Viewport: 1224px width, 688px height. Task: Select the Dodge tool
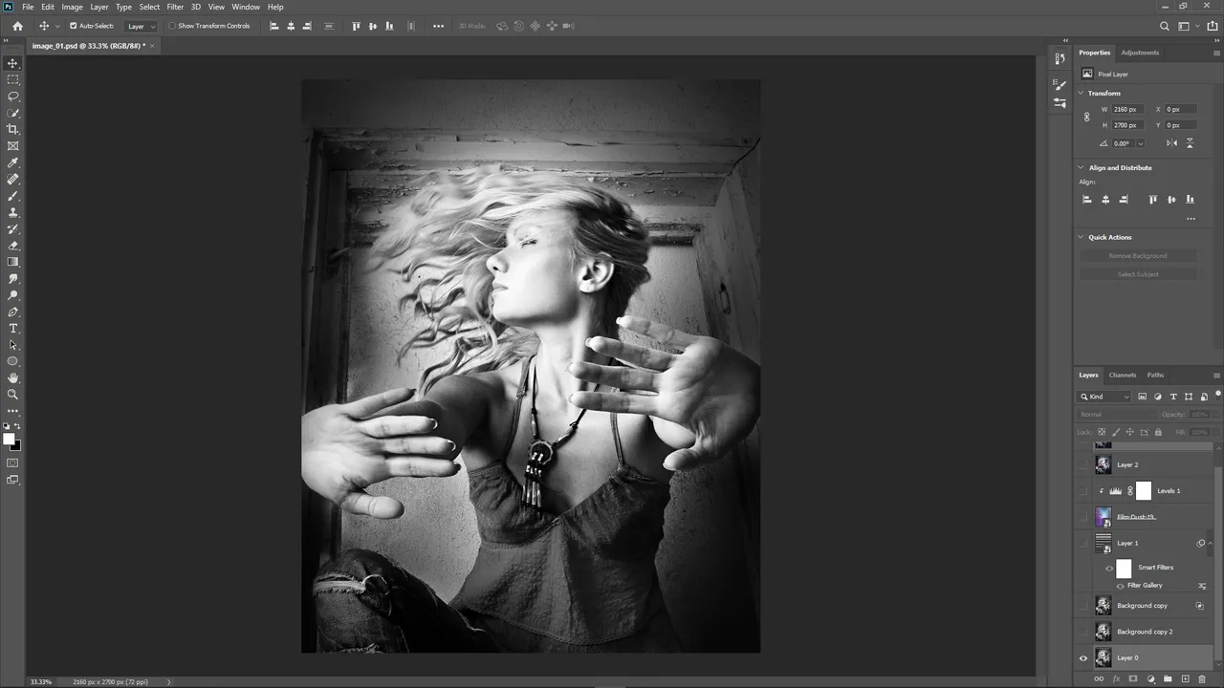point(12,295)
